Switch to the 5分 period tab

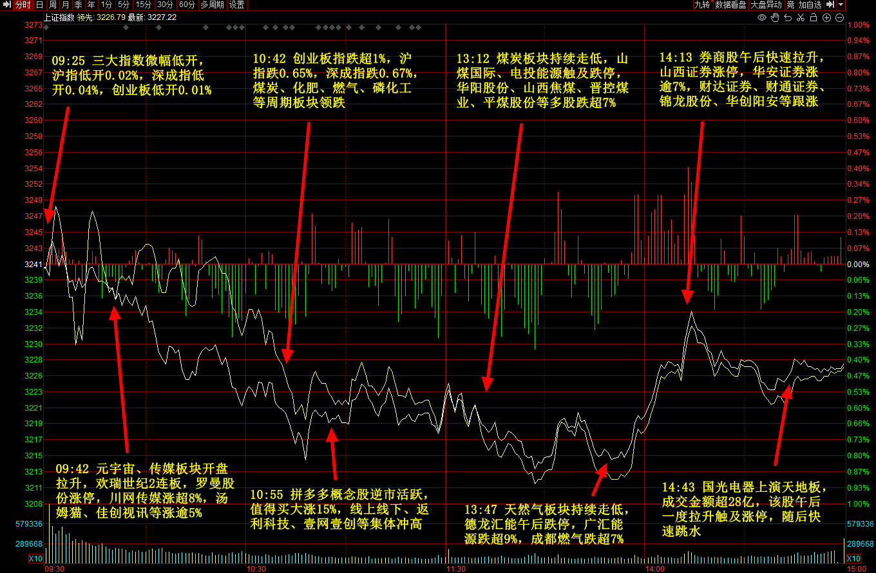[x=123, y=5]
